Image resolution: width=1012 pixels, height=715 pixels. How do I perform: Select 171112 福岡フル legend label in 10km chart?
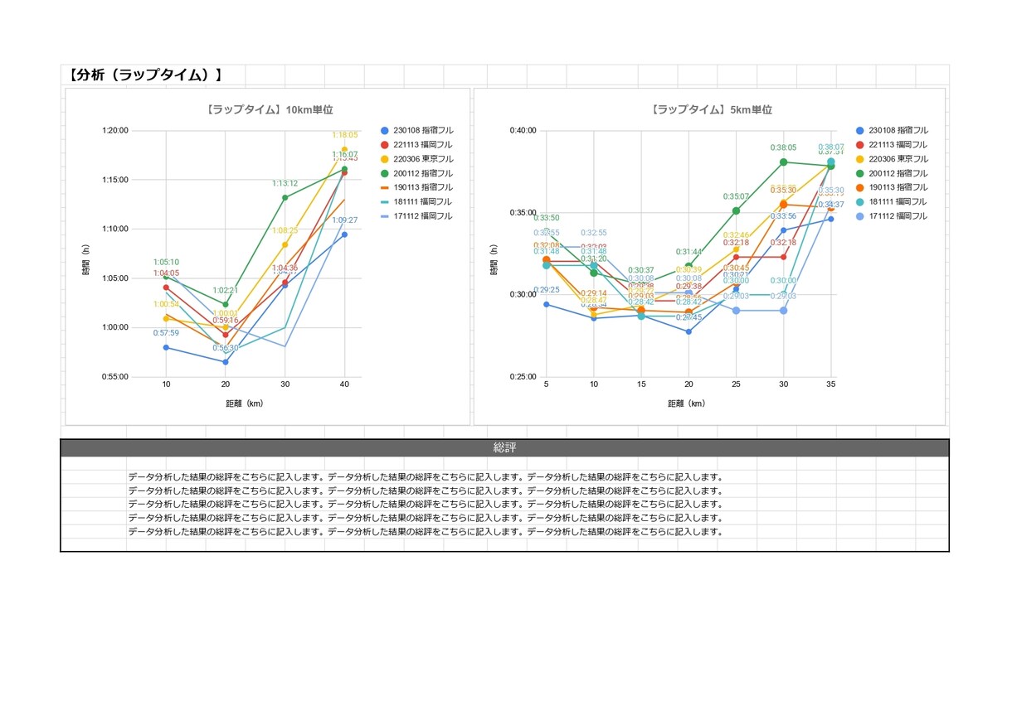click(423, 216)
